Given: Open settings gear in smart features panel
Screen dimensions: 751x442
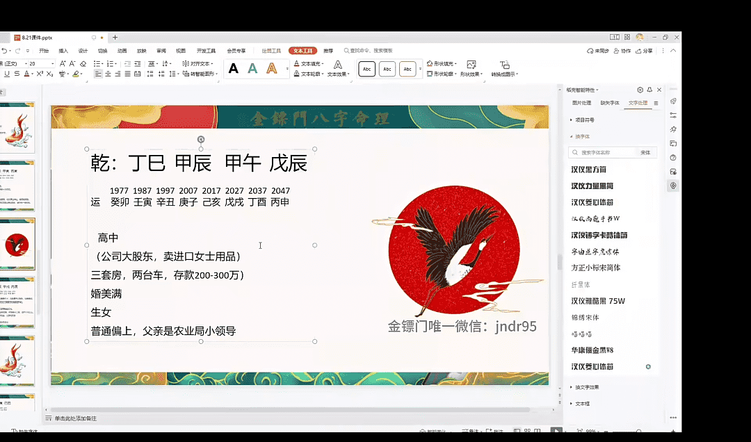Looking at the screenshot, I should pyautogui.click(x=640, y=90).
